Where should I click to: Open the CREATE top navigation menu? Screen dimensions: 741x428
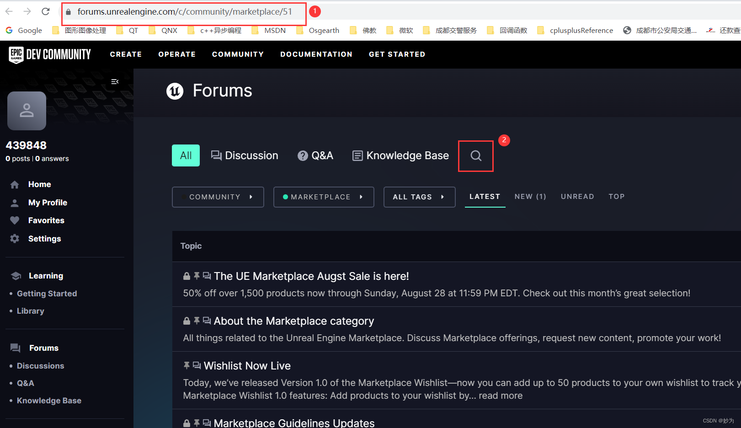[x=126, y=54]
